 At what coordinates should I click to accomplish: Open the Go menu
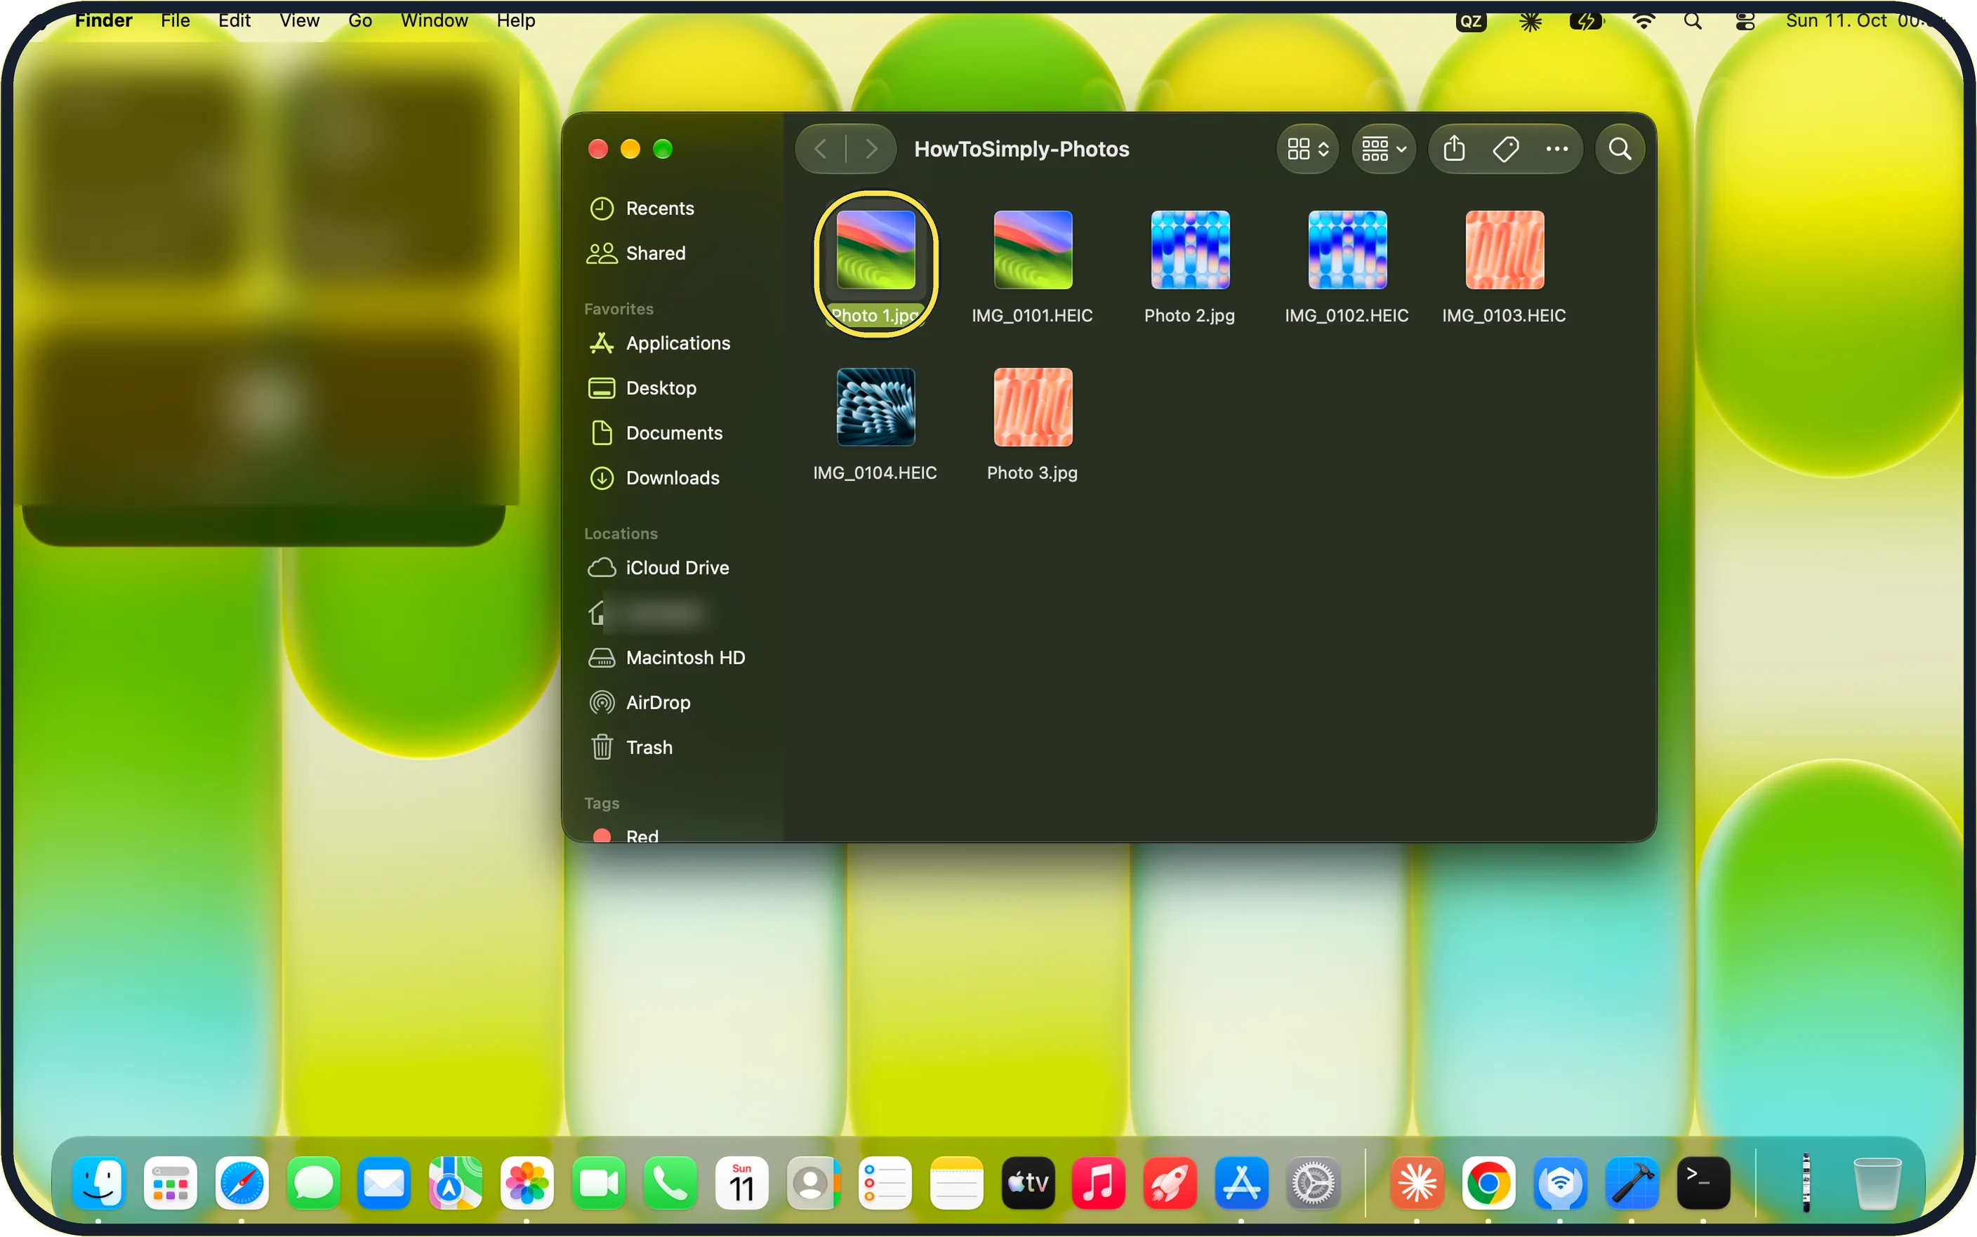[x=360, y=20]
